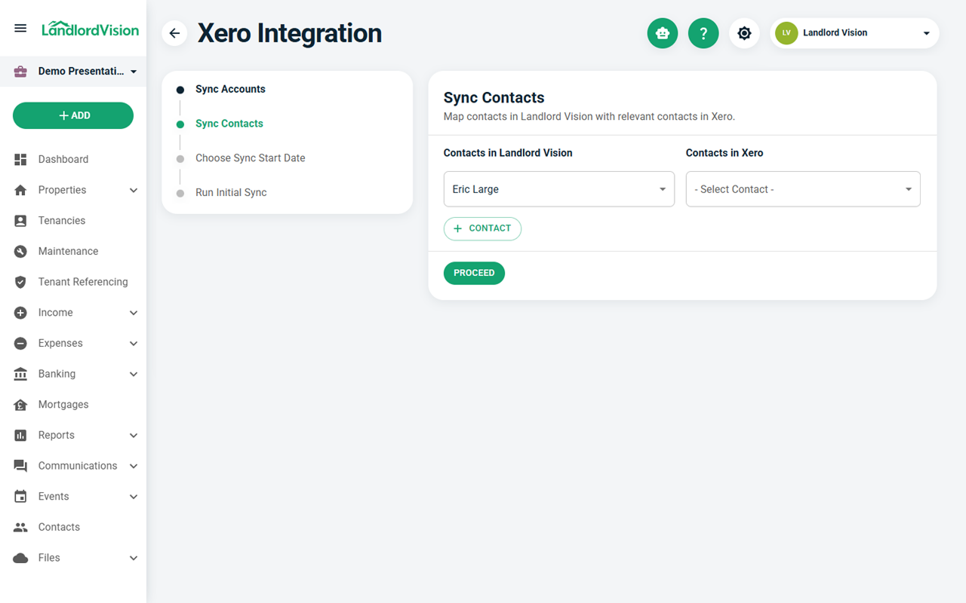Click the Contacts in Landlord Vision label

pyautogui.click(x=508, y=153)
